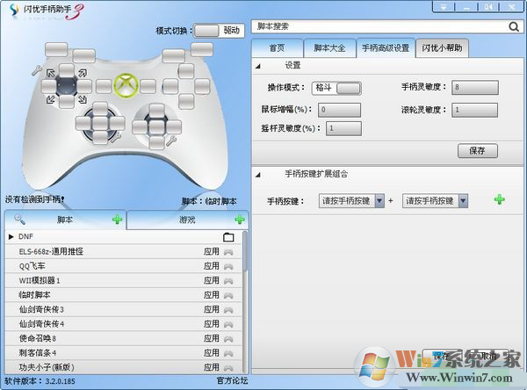Add a new game with green plus

[x=240, y=220]
